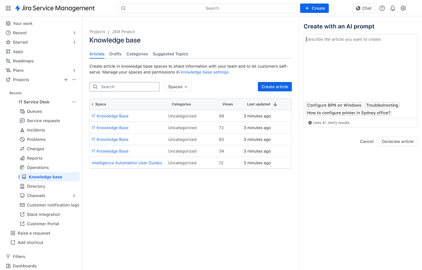This screenshot has height=270, width=422.
Task: Click the Jira Service Management logo
Action: pos(55,8)
